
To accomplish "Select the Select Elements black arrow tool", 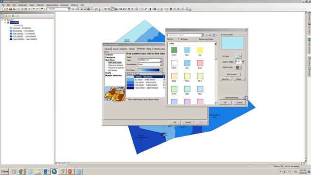I will pyautogui.click(x=150, y=9).
